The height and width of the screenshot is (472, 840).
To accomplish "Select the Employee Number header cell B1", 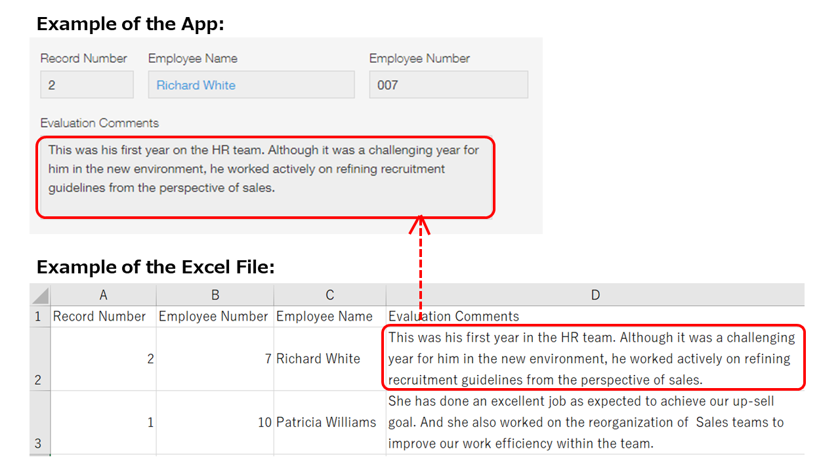I will click(214, 316).
